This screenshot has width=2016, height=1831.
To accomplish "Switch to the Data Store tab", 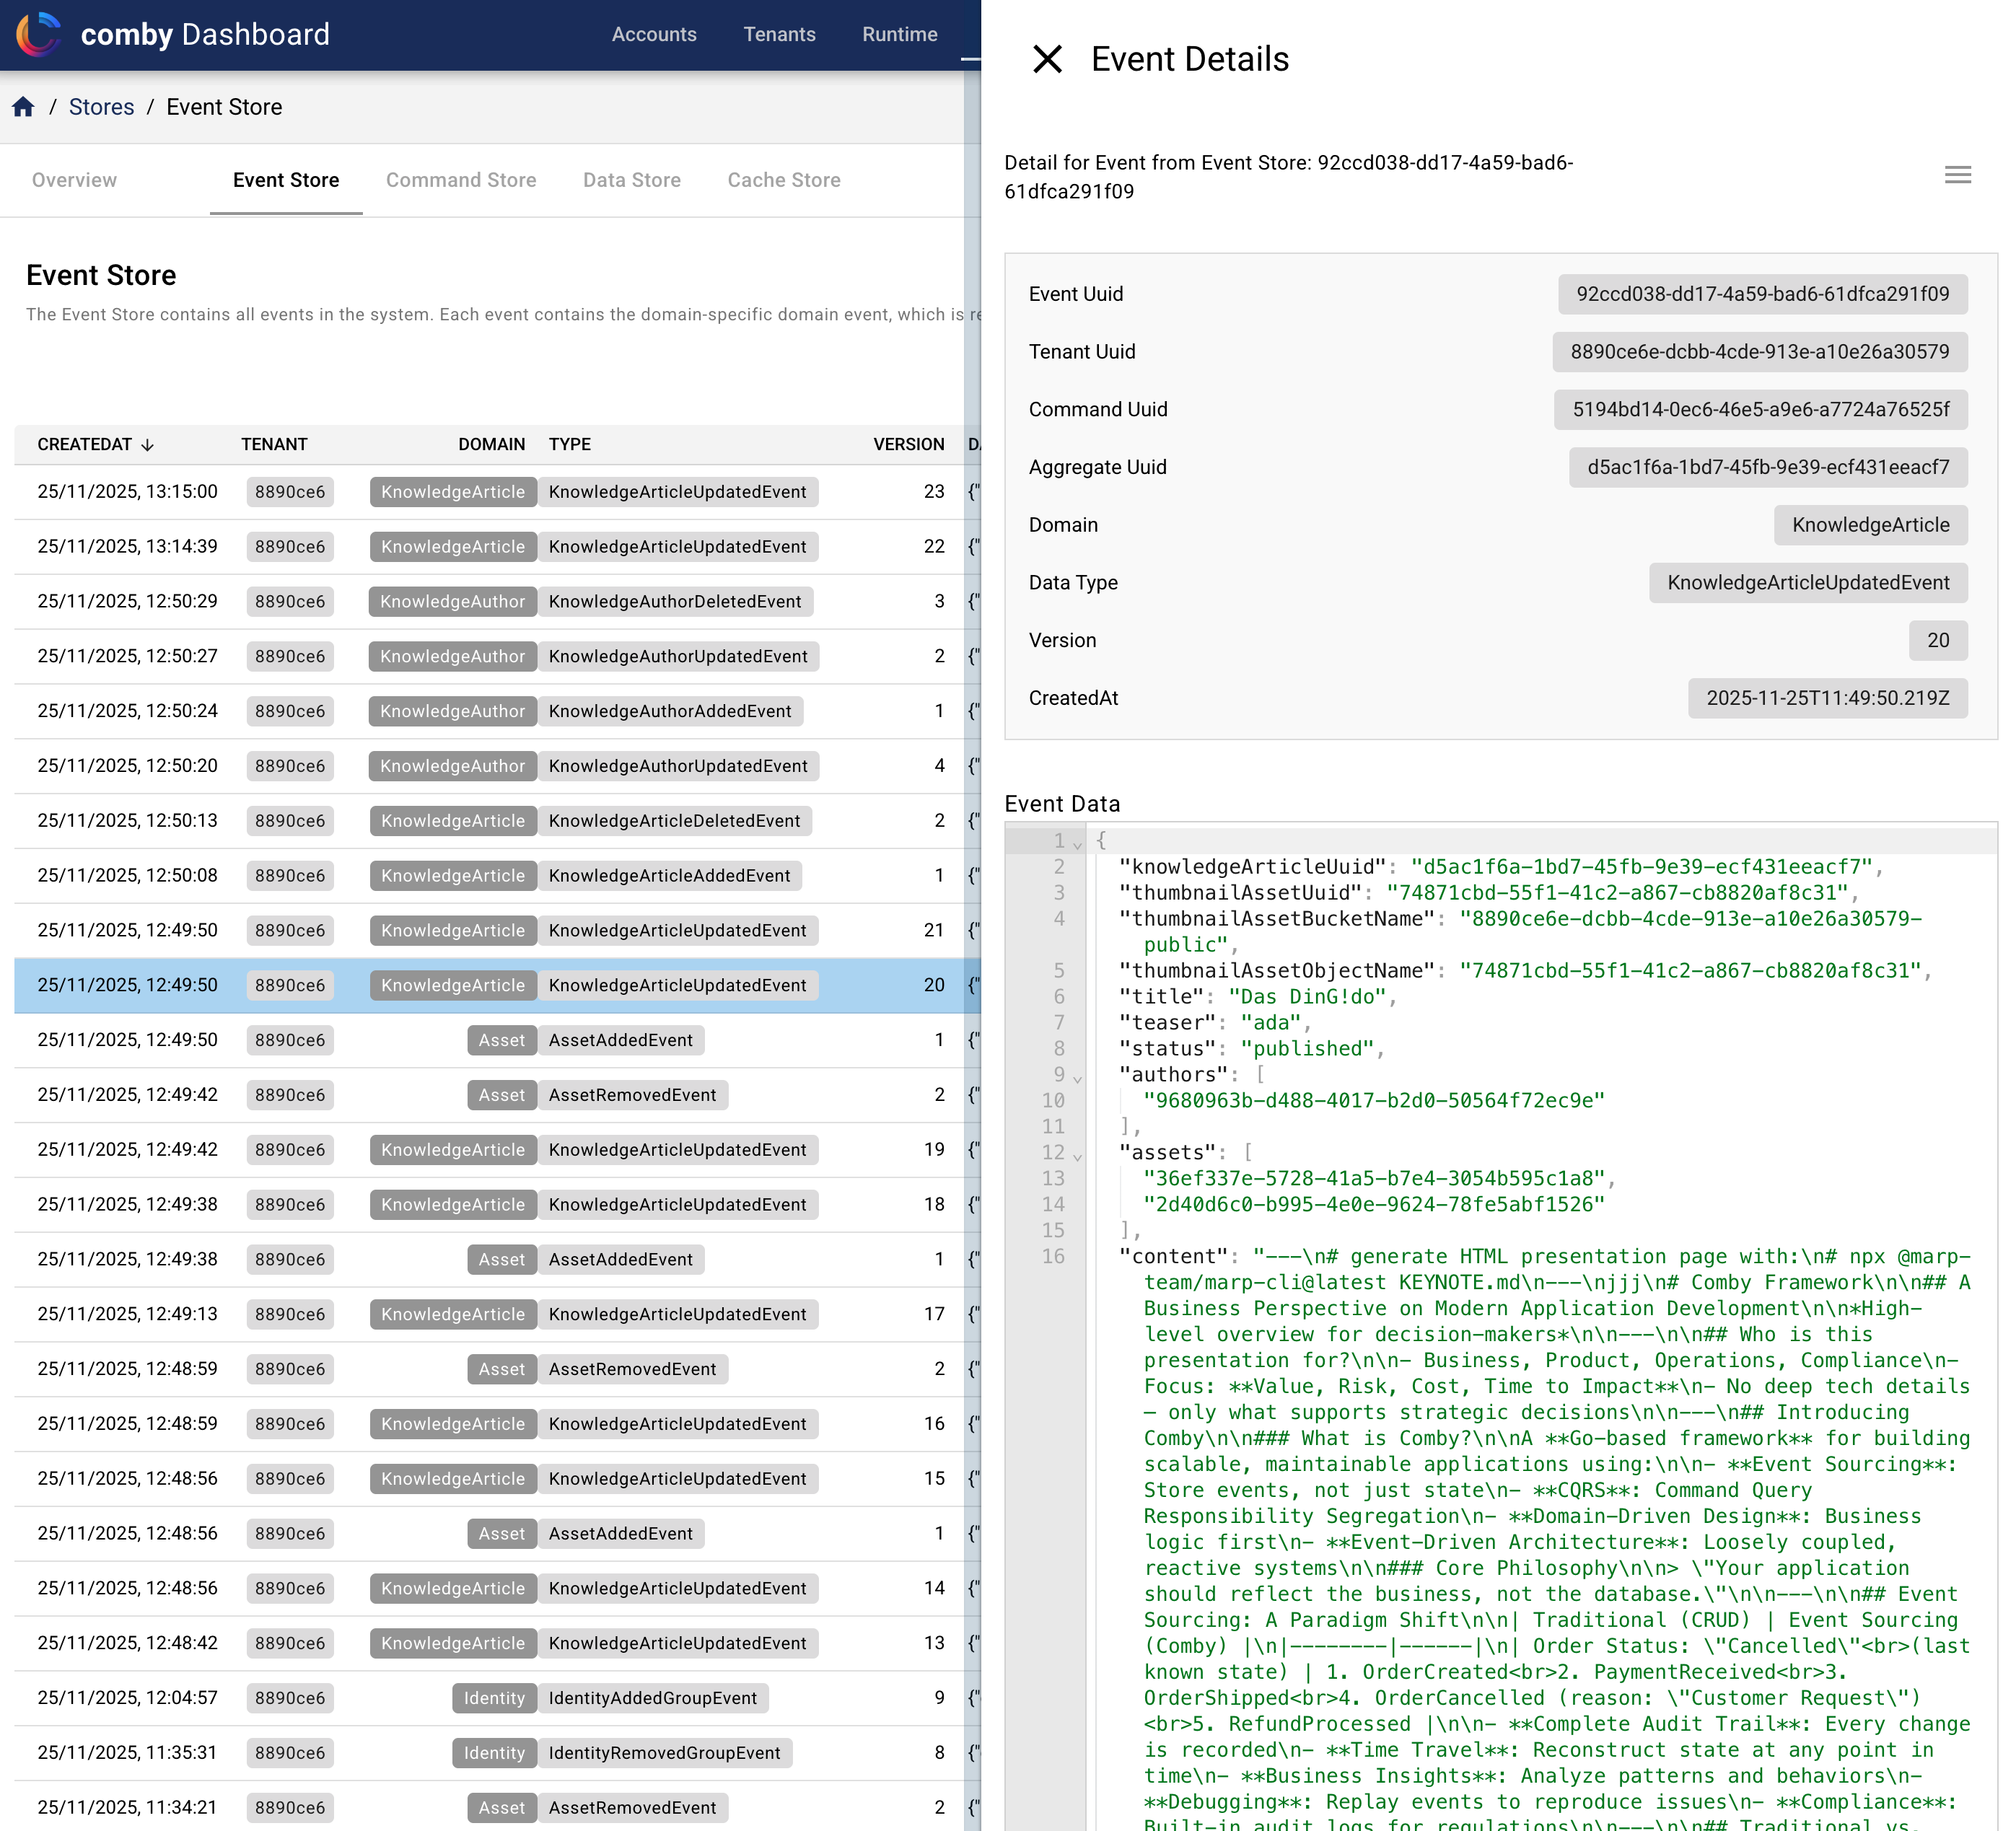I will pos(631,180).
